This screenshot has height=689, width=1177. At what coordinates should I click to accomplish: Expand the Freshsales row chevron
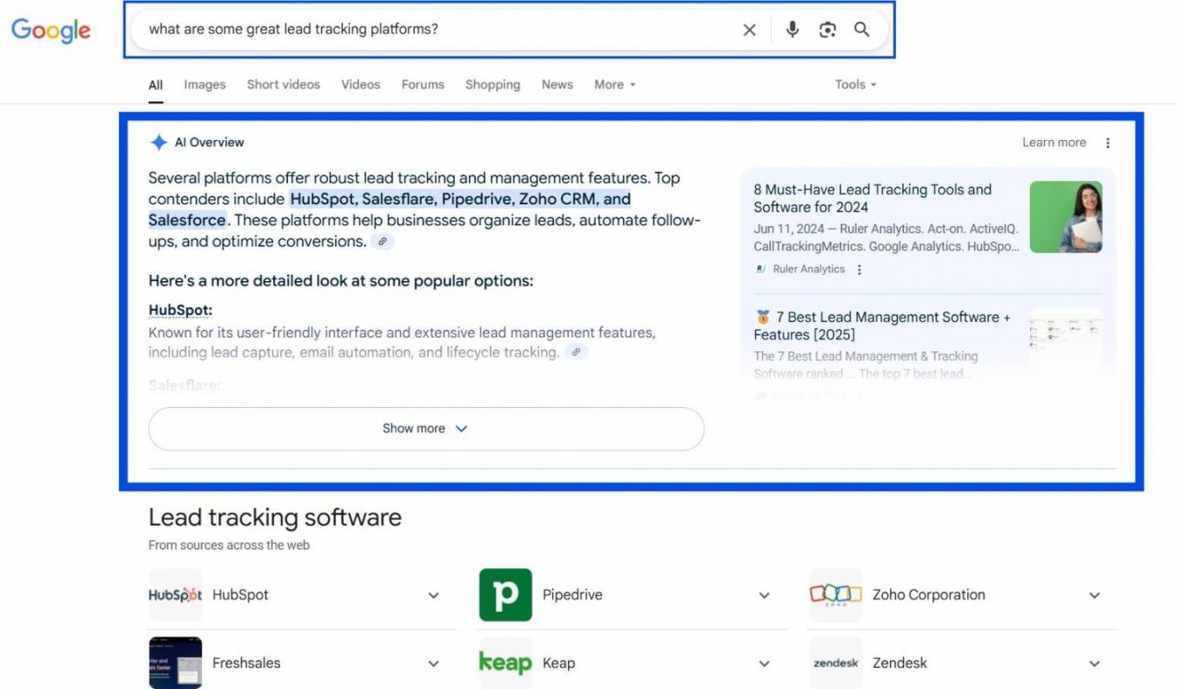[433, 664]
